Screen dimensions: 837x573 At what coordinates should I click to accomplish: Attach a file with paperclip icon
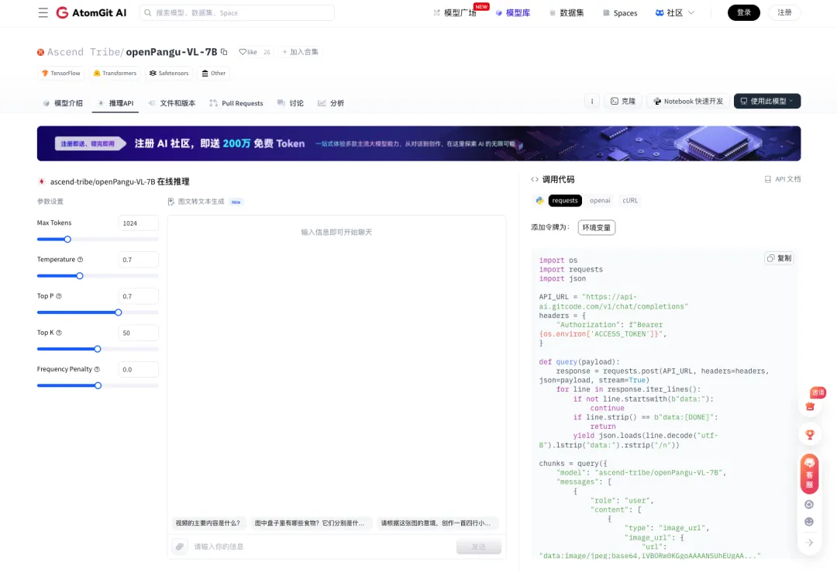click(180, 547)
